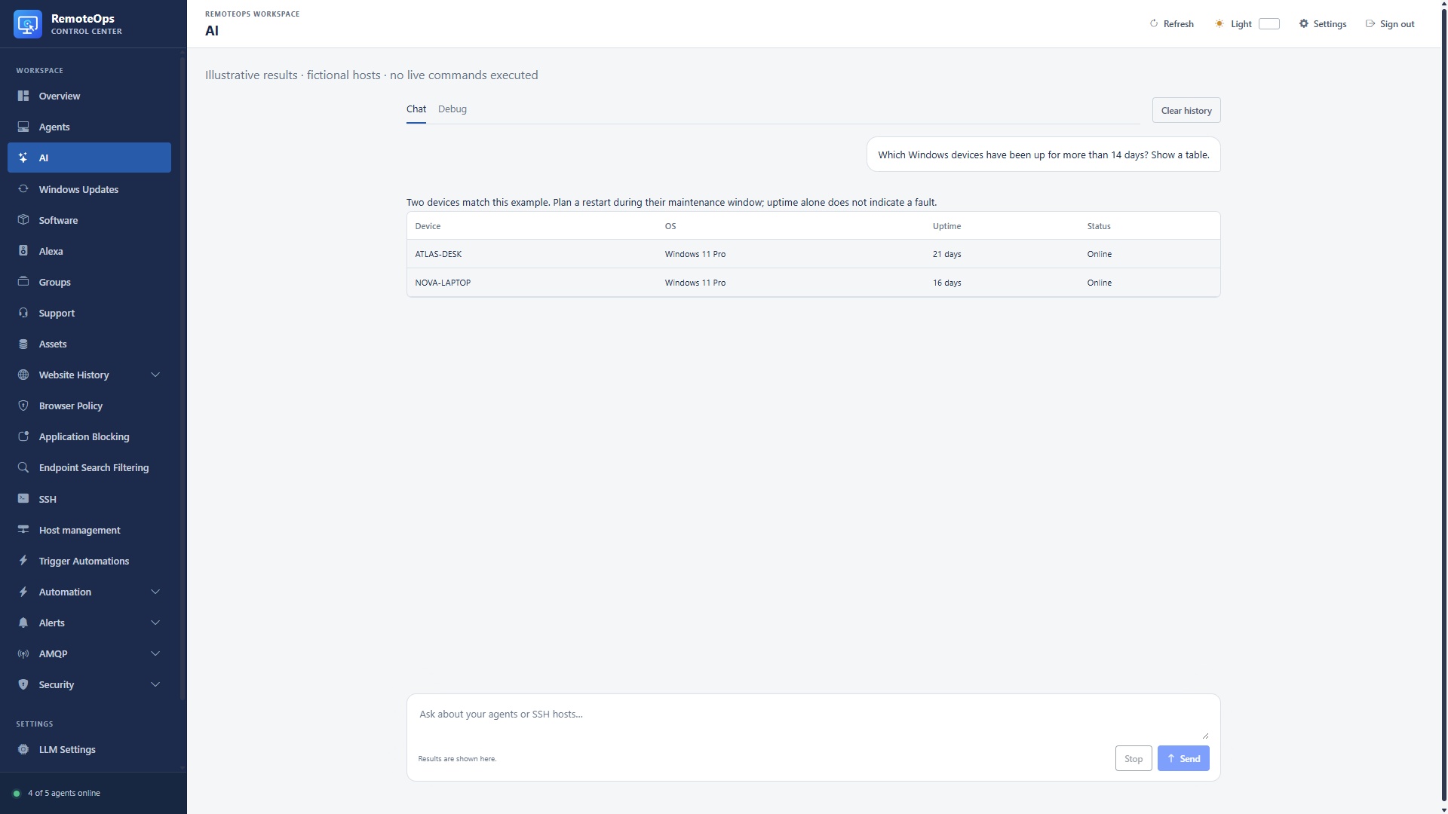Expand the Alerts submenu chevron
The width and height of the screenshot is (1448, 814).
tap(155, 623)
